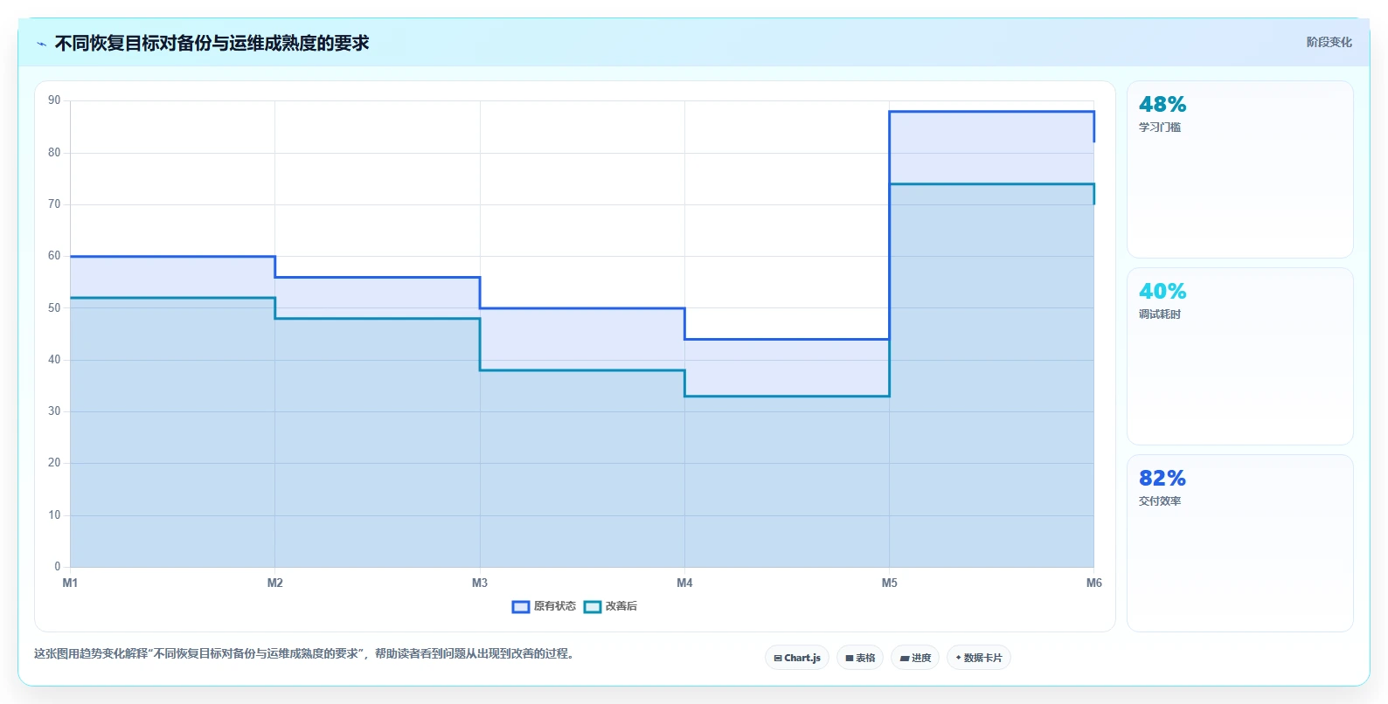Click the 90 y-axis tick label

click(x=54, y=100)
